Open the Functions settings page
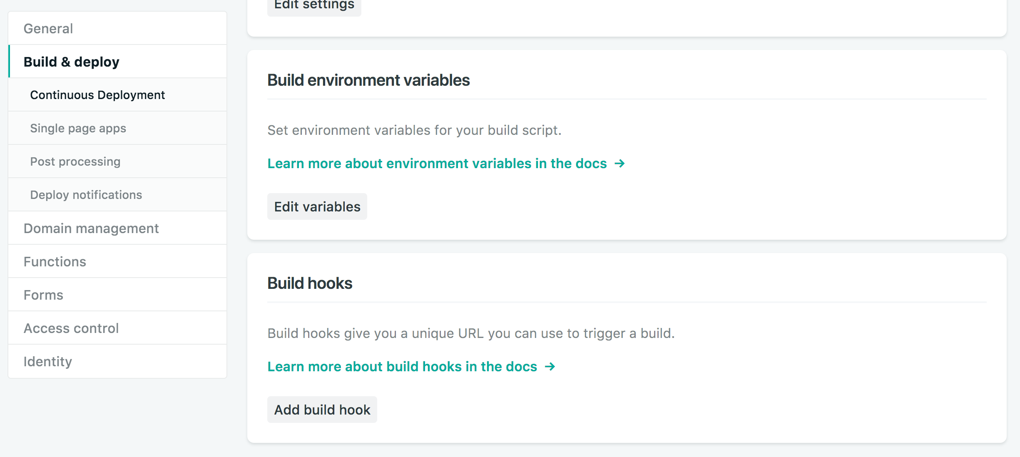 point(55,261)
